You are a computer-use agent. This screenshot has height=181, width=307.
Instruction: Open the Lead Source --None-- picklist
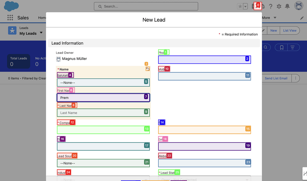tap(103, 163)
